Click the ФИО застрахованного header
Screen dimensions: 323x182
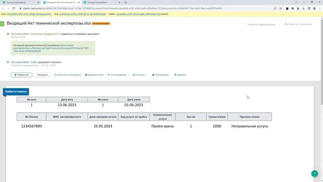pos(67,117)
